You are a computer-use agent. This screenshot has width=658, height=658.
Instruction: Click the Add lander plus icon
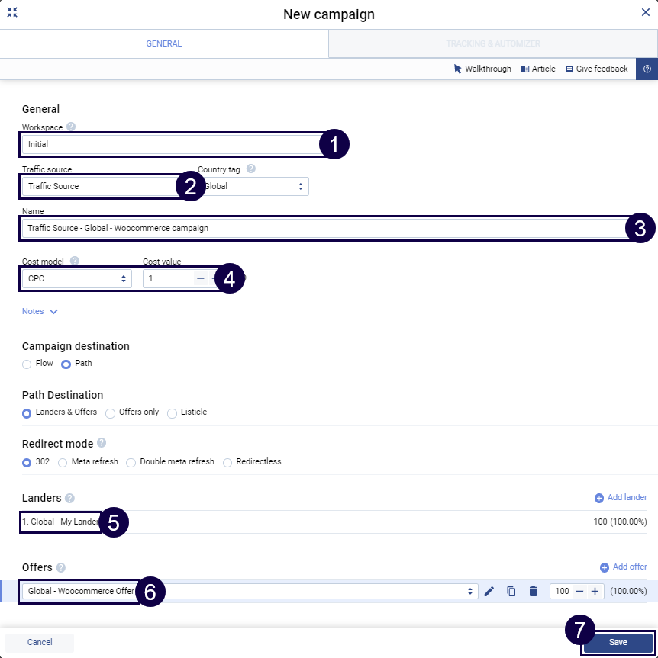click(599, 498)
